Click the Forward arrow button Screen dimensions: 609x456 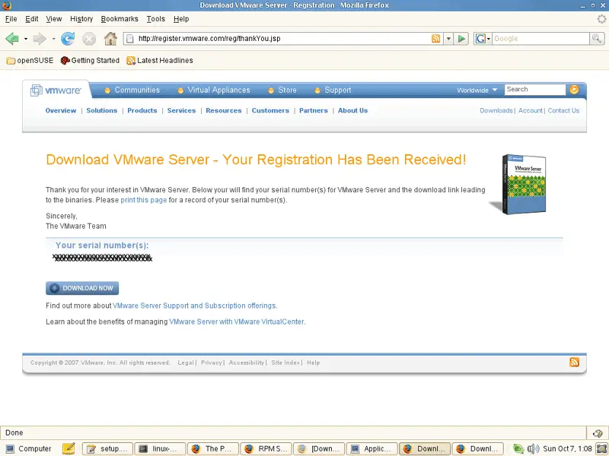(40, 39)
